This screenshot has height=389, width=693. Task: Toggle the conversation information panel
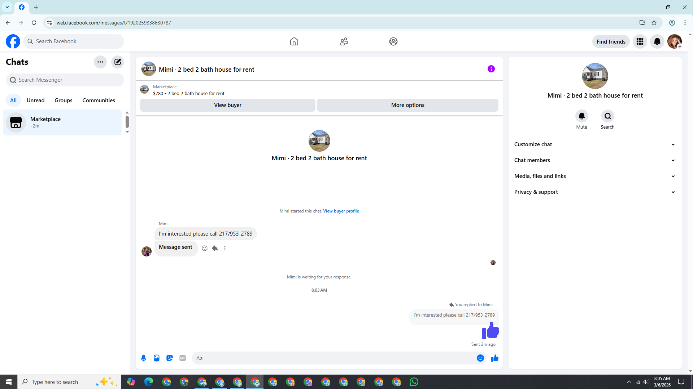[x=491, y=69]
